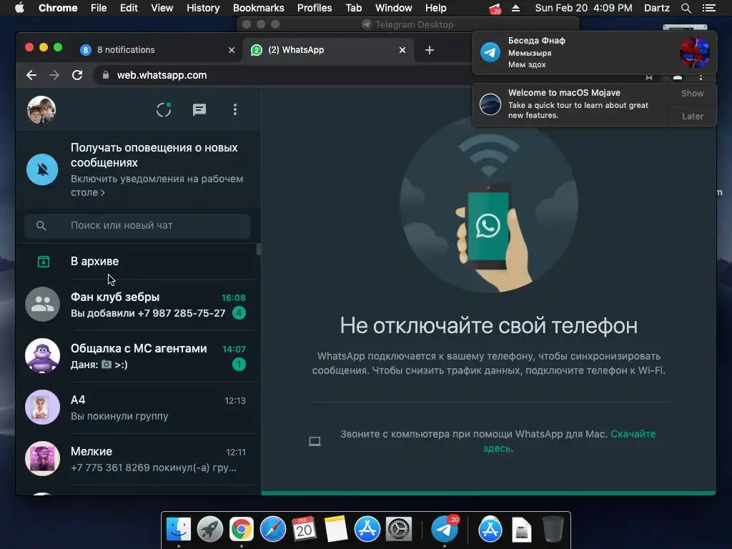This screenshot has width=732, height=549.
Task: Close the 8 notifications tab
Action: click(x=232, y=50)
